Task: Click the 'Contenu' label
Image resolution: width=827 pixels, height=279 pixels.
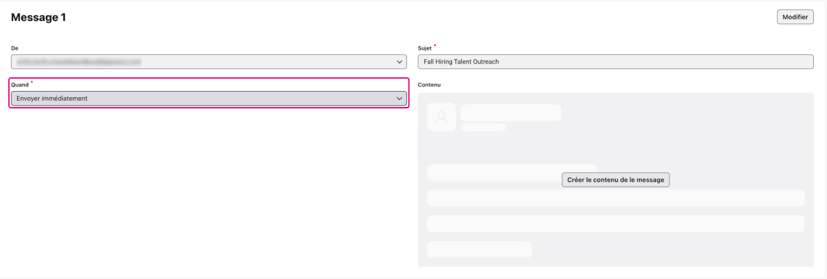Action: (429, 85)
